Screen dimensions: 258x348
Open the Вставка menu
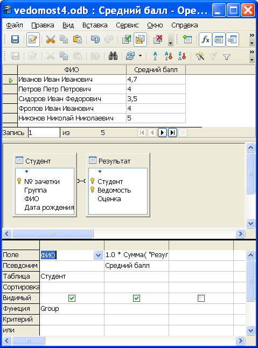click(x=95, y=25)
